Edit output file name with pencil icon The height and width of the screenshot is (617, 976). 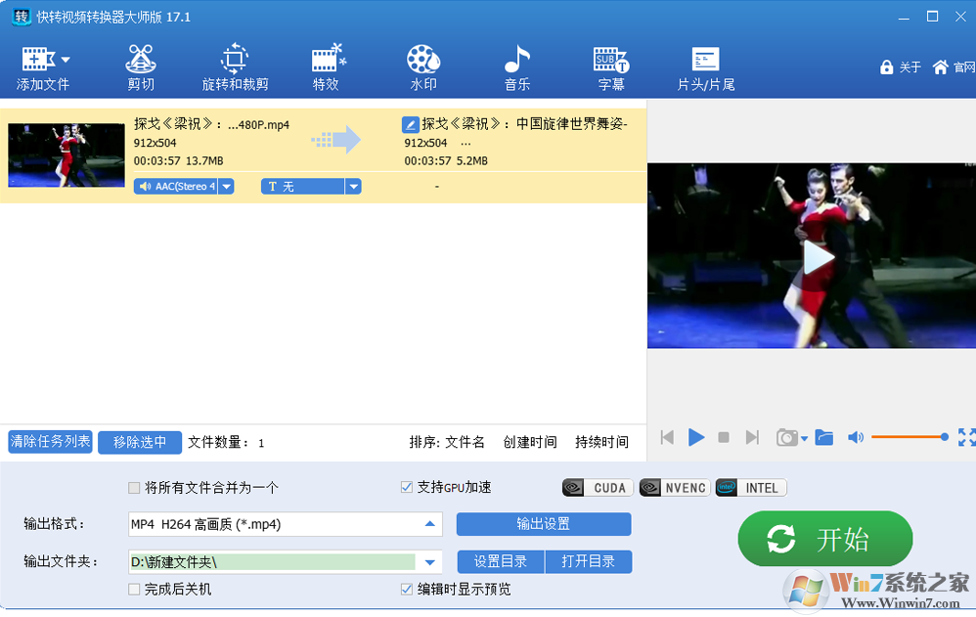411,124
